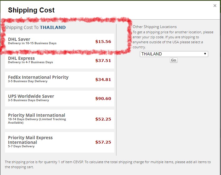This screenshot has height=175, width=221.
Task: Click the $37.51 DHL Express price
Action: coord(103,61)
